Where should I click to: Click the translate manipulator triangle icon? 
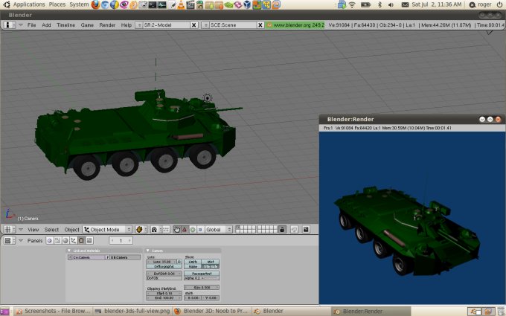point(185,230)
